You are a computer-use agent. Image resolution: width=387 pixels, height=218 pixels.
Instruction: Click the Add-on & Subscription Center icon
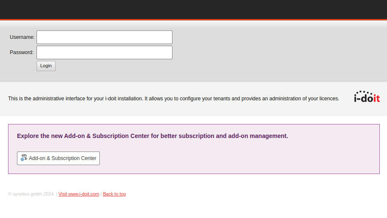24,158
